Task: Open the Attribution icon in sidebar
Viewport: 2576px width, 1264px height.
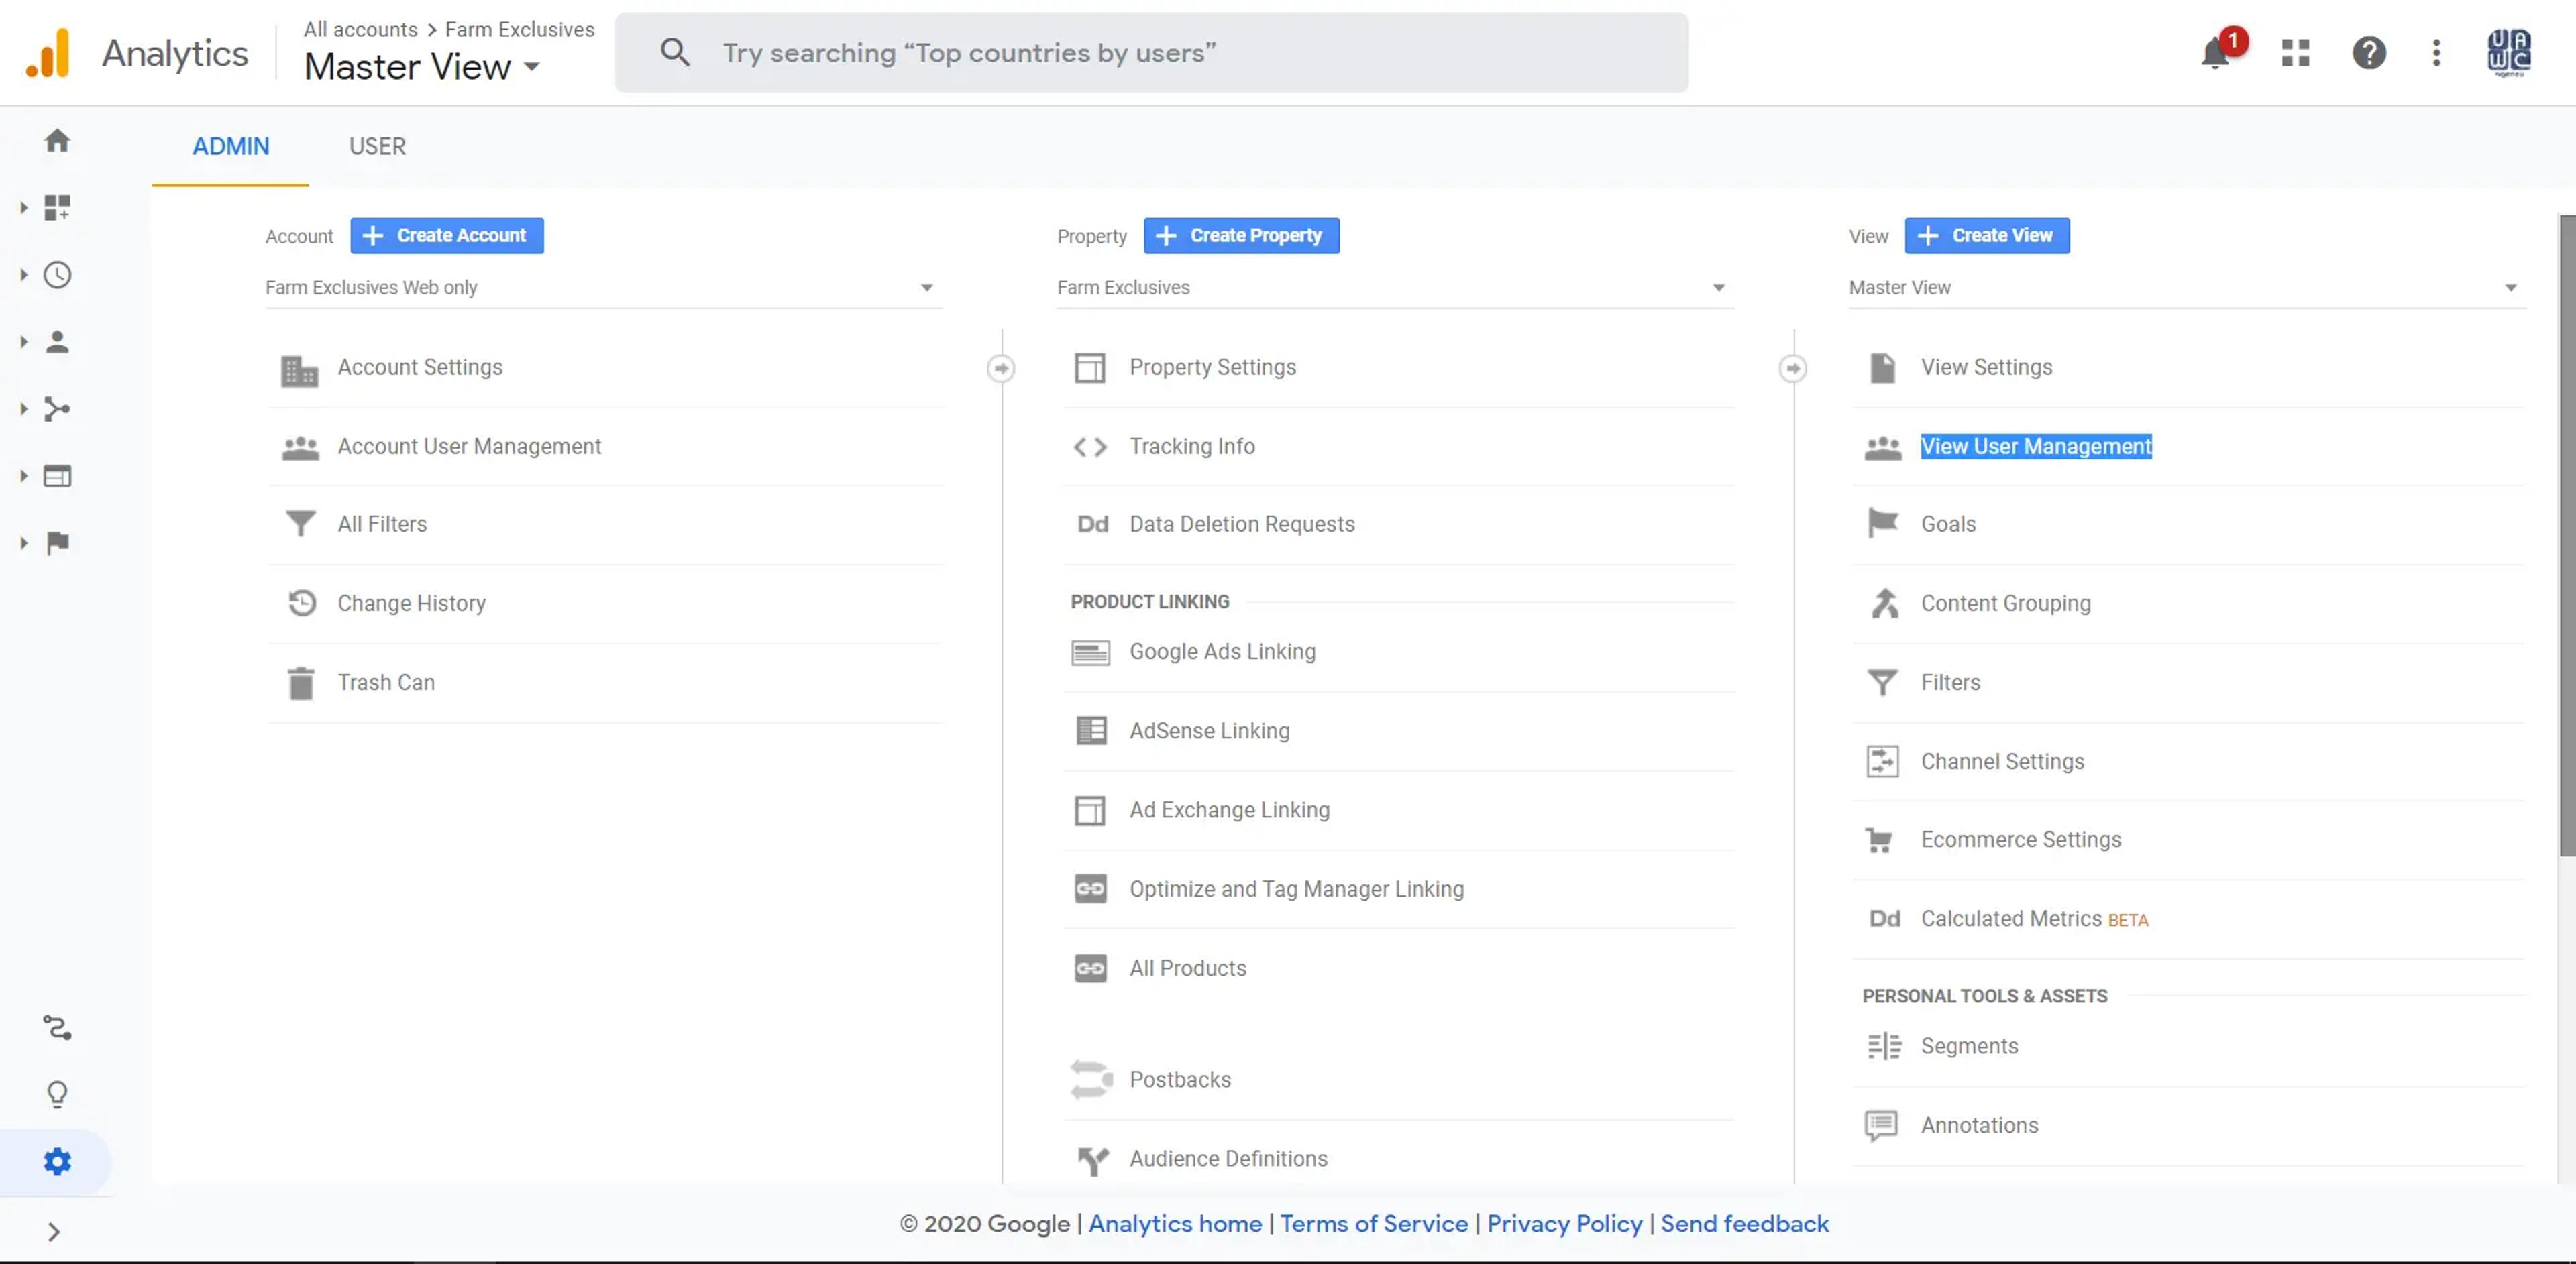Action: tap(57, 1027)
